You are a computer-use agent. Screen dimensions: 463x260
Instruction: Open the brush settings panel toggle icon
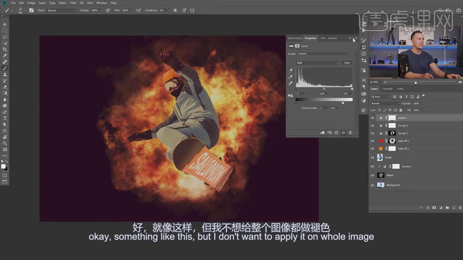[31, 10]
